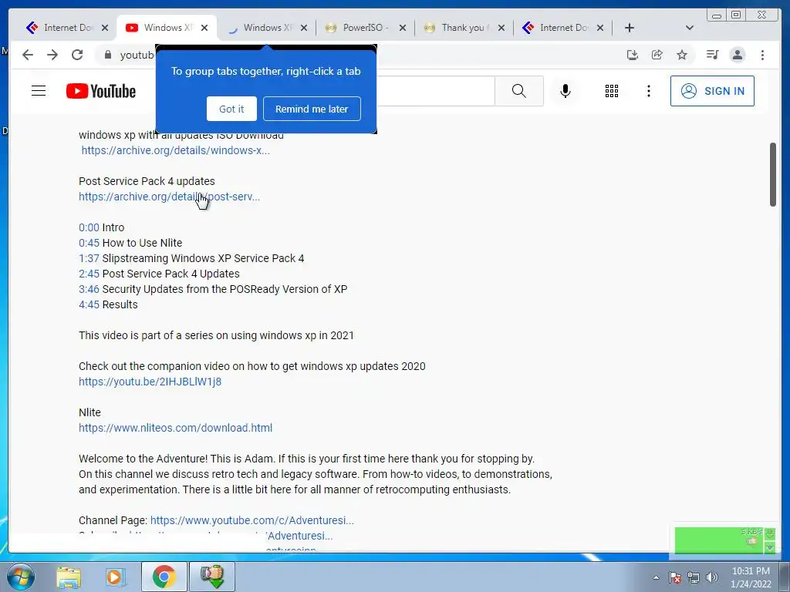
Task: Switch to the PowerISO tab
Action: click(x=365, y=28)
